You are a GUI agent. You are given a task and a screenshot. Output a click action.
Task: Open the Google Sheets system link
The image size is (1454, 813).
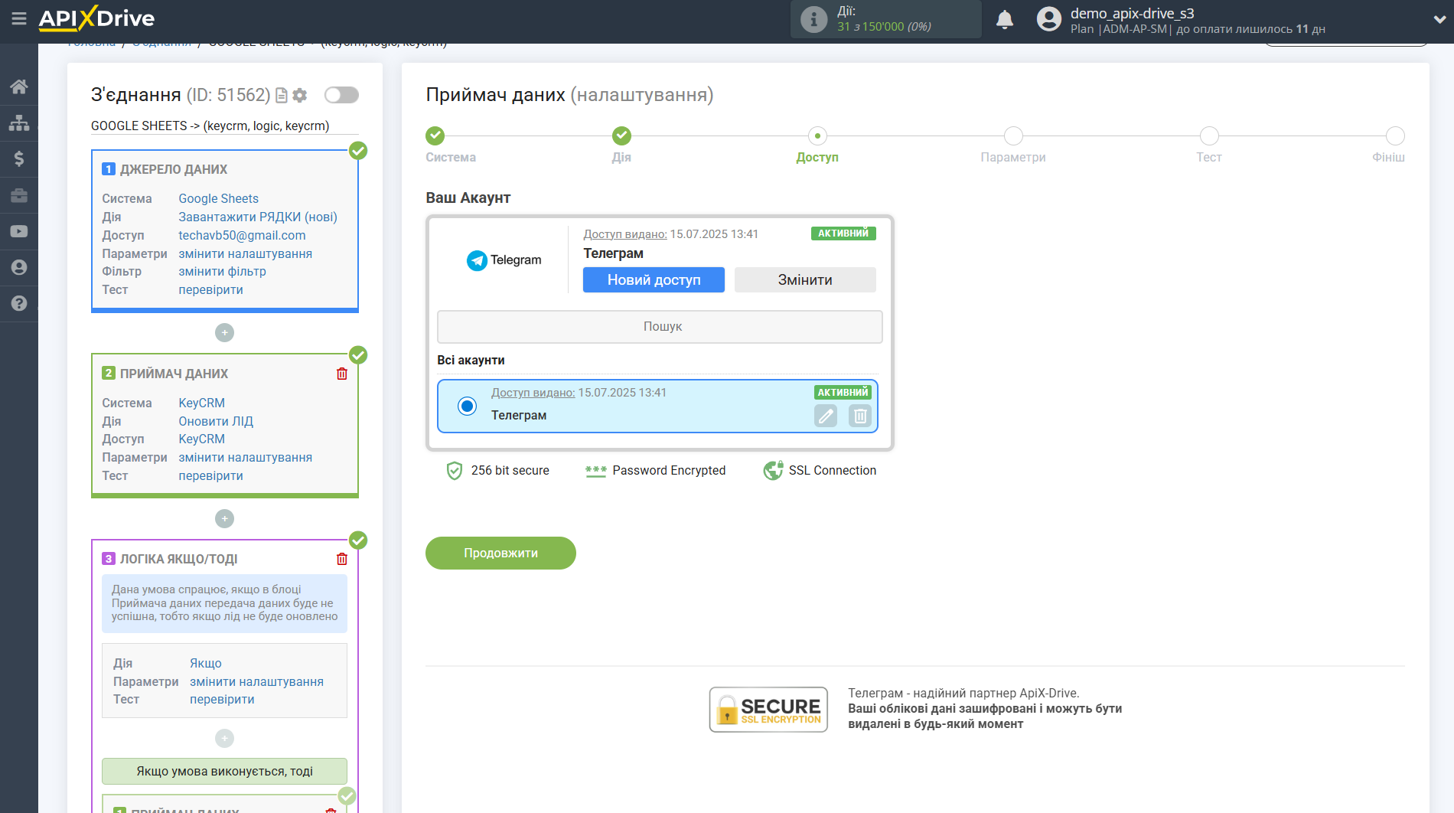218,198
